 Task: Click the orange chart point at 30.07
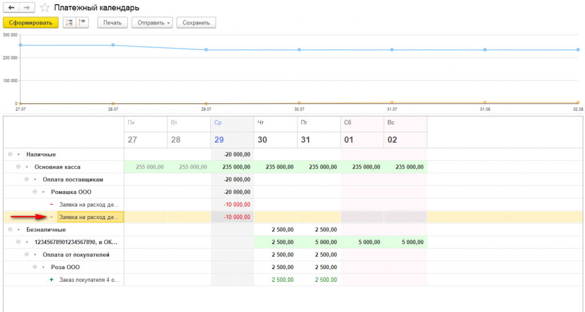pos(299,103)
